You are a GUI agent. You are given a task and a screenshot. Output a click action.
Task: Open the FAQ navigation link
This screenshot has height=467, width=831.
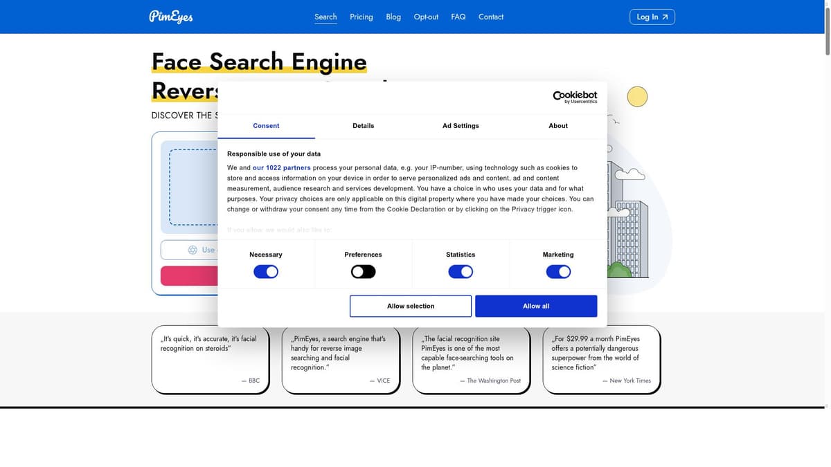click(x=458, y=17)
